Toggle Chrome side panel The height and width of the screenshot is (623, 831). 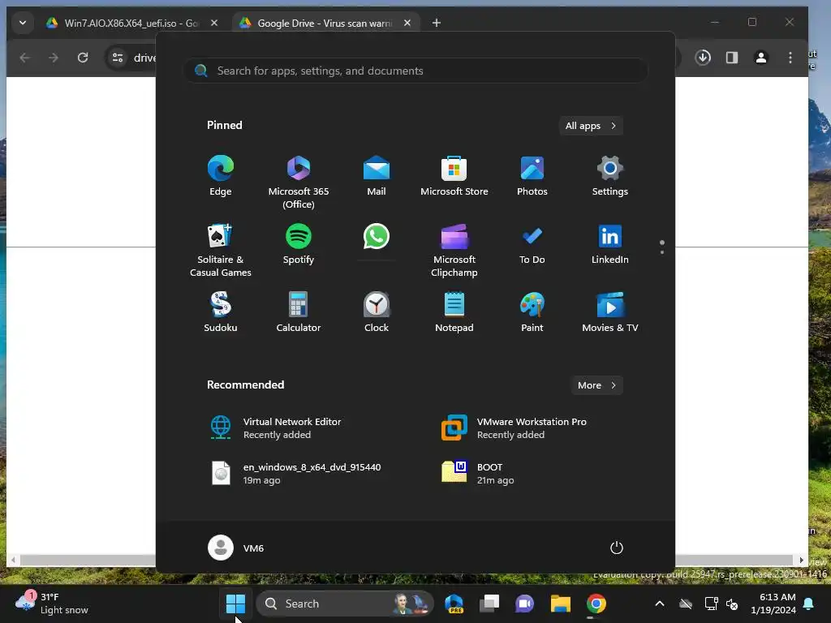732,58
